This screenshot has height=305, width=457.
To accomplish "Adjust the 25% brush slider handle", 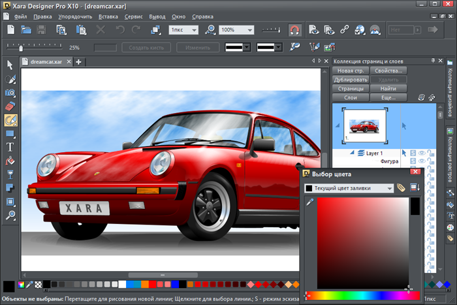I will [21, 48].
